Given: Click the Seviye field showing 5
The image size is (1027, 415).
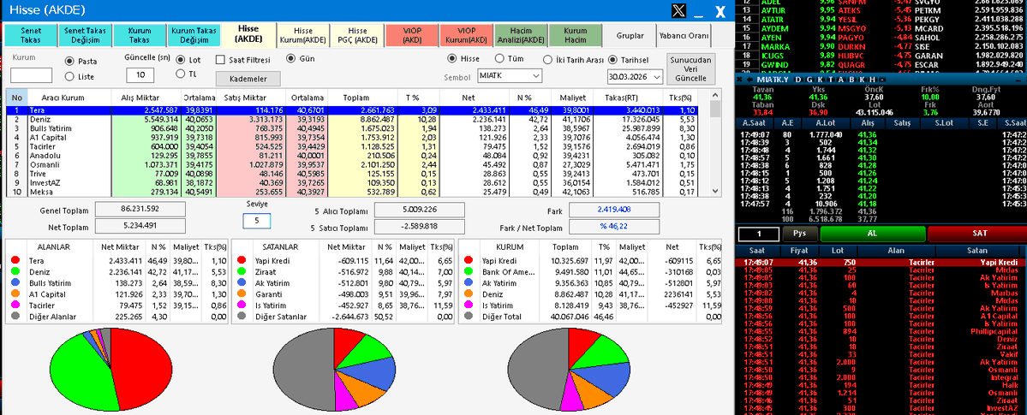Looking at the screenshot, I should pos(256,222).
